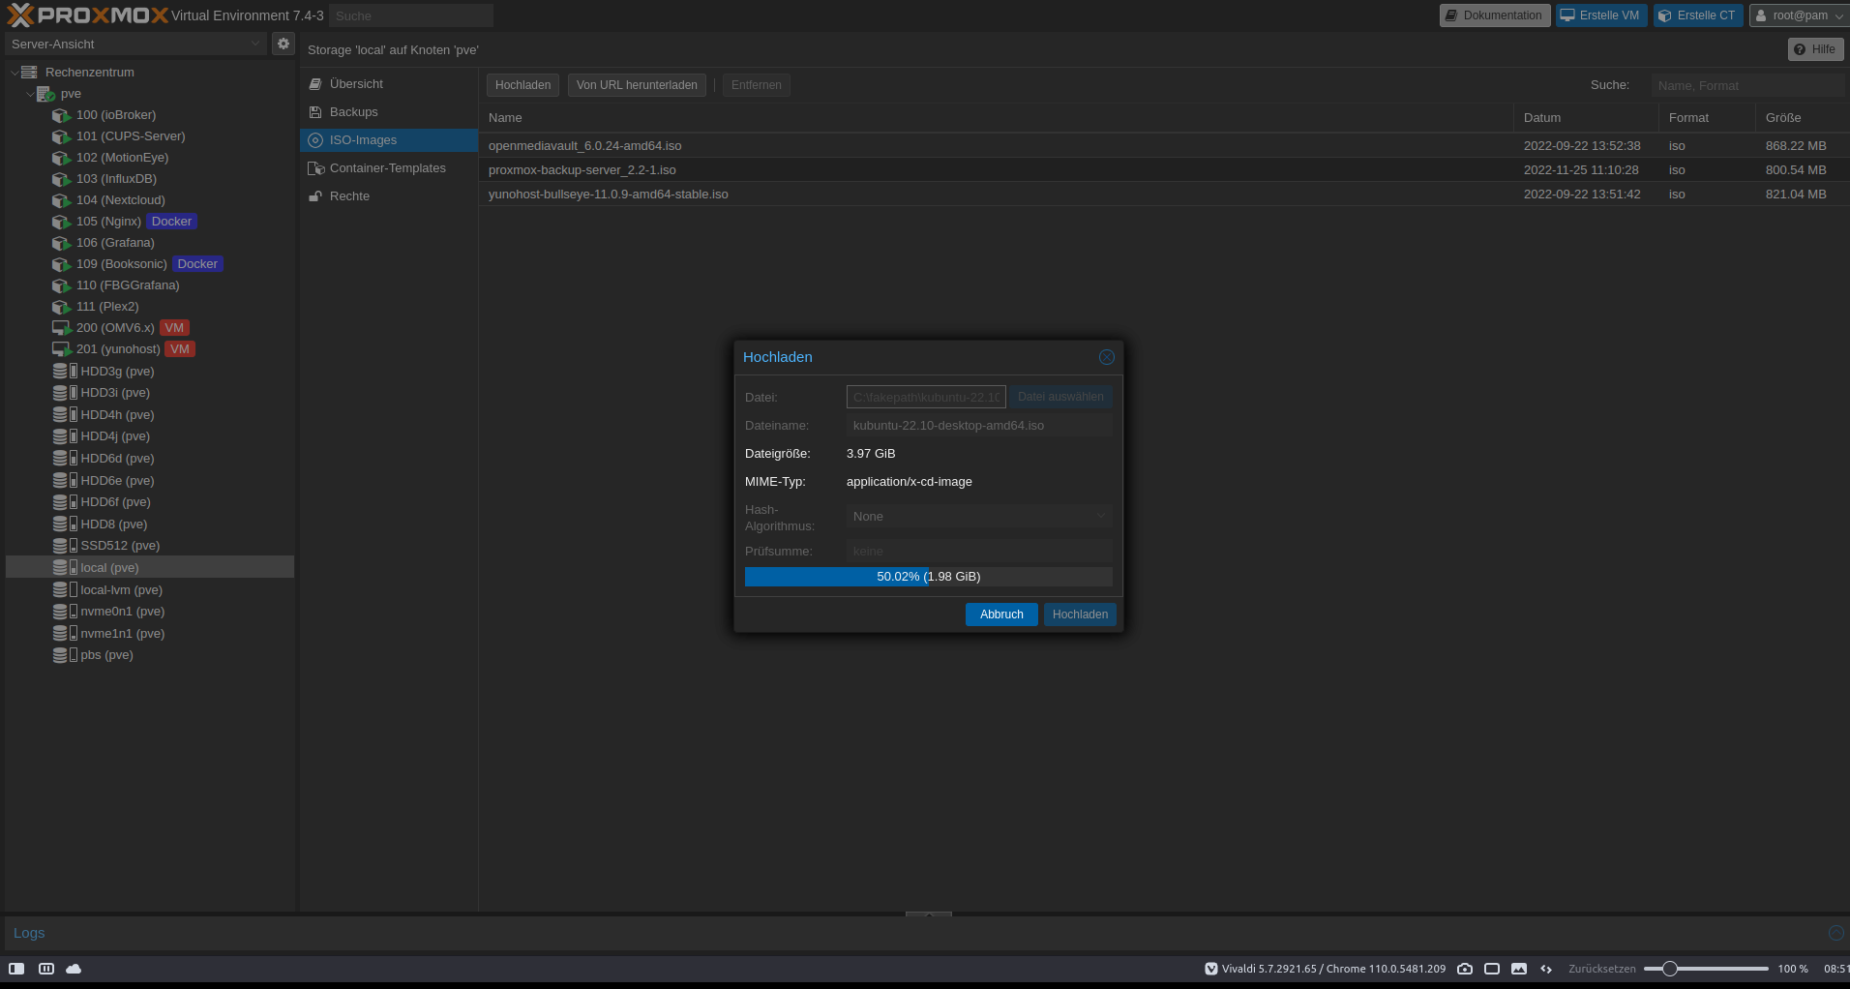Click the Rechenzentrum datacenter icon
Screen dimensions: 1850x989
pos(29,73)
